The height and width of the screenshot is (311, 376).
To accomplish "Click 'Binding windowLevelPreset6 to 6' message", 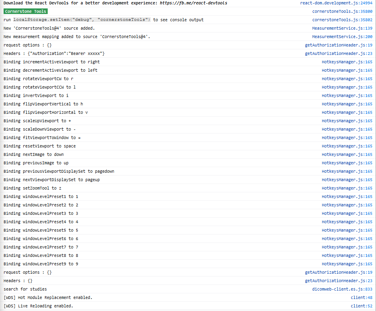I will 41,238.
